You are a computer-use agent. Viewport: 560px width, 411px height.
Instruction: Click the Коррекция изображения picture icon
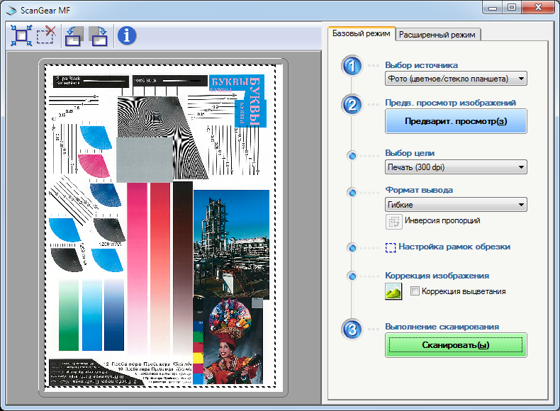(x=393, y=291)
